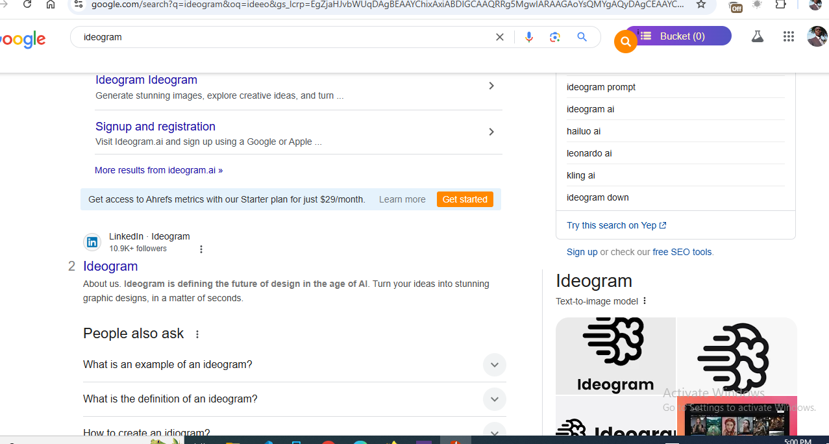Reload the page with the refresh icon

point(27,5)
